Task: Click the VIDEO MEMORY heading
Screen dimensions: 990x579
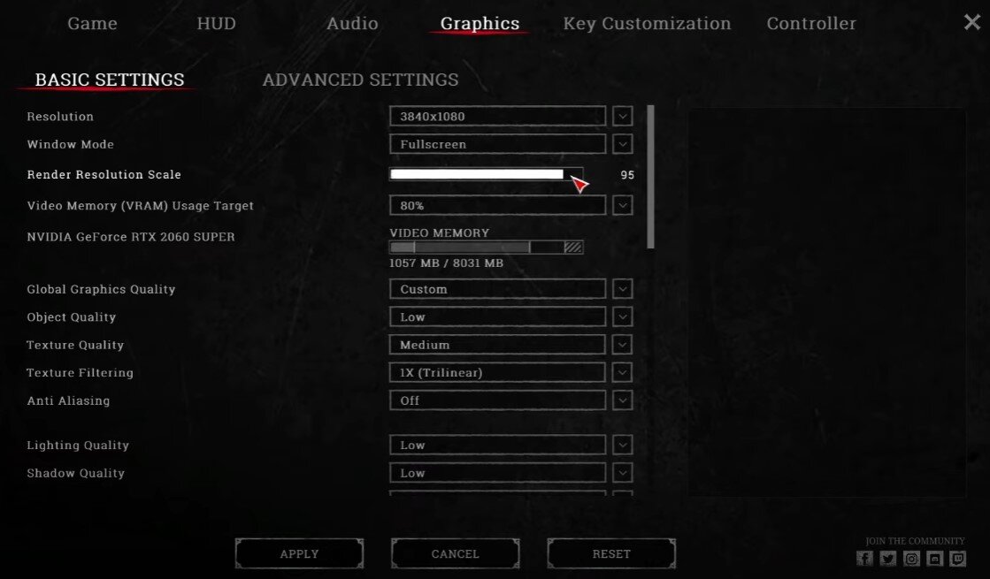Action: coord(440,232)
